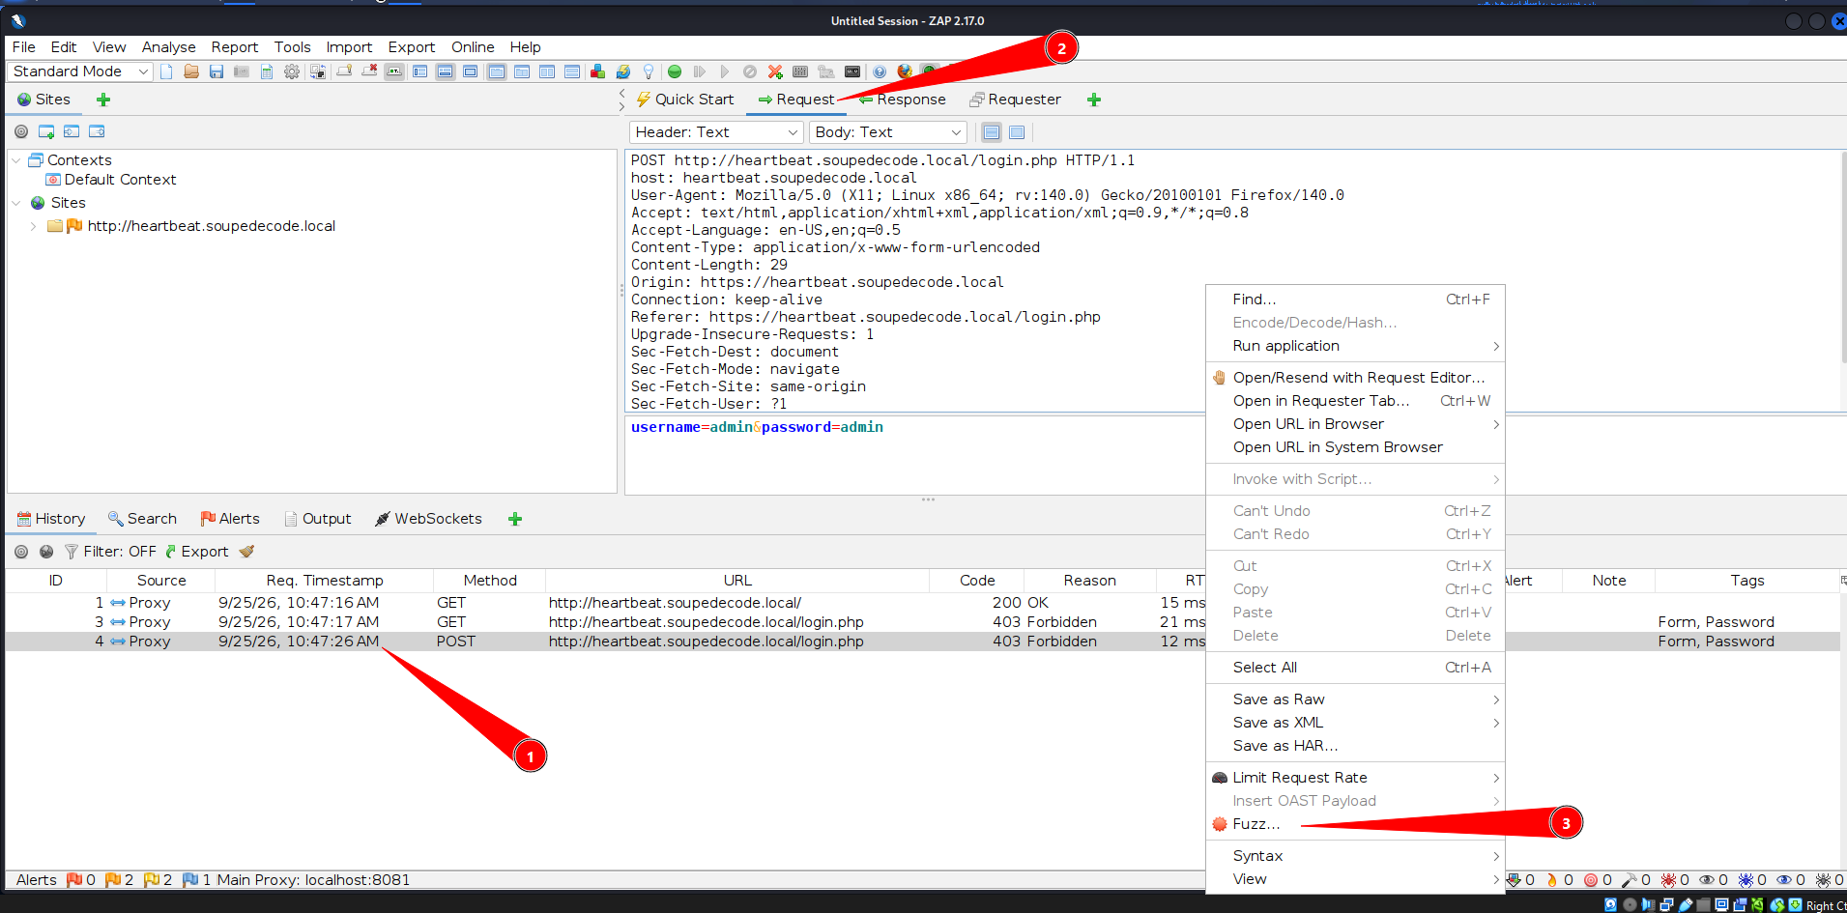Expand the Save as Raw submenu
Screen dimensions: 1847x913
1355,699
